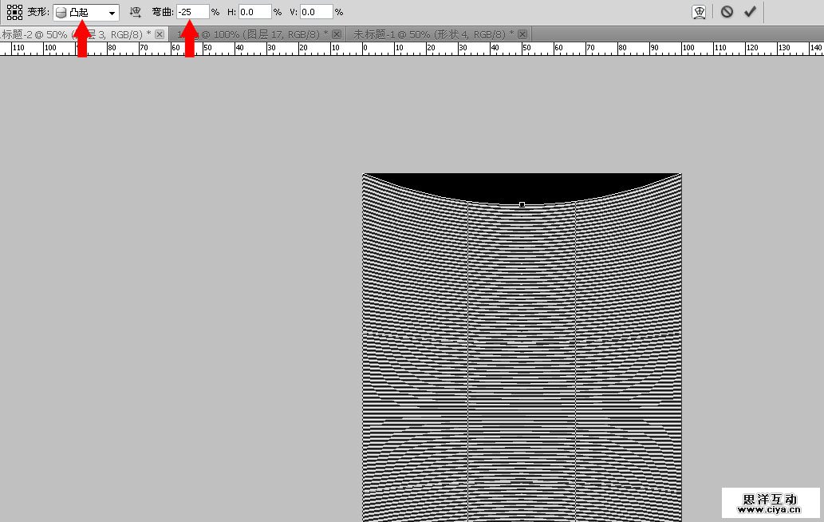The image size is (824, 522).
Task: Close the 未标题-1 document tab
Action: pos(521,34)
